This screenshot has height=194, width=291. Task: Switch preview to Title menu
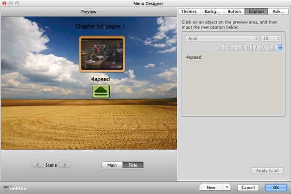(x=133, y=165)
